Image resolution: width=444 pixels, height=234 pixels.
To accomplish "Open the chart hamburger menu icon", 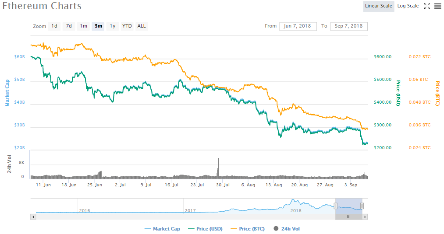I will coord(438,6).
